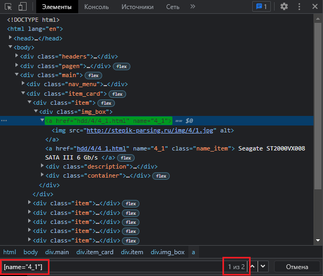The height and width of the screenshot is (276, 323).
Task: Expand the head element node
Action: pos(11,38)
